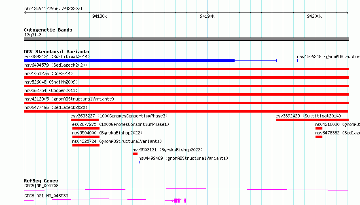This screenshot has height=205, width=360.
Task: Click the nsv4216030 variant label
Action: pyautogui.click(x=337, y=124)
